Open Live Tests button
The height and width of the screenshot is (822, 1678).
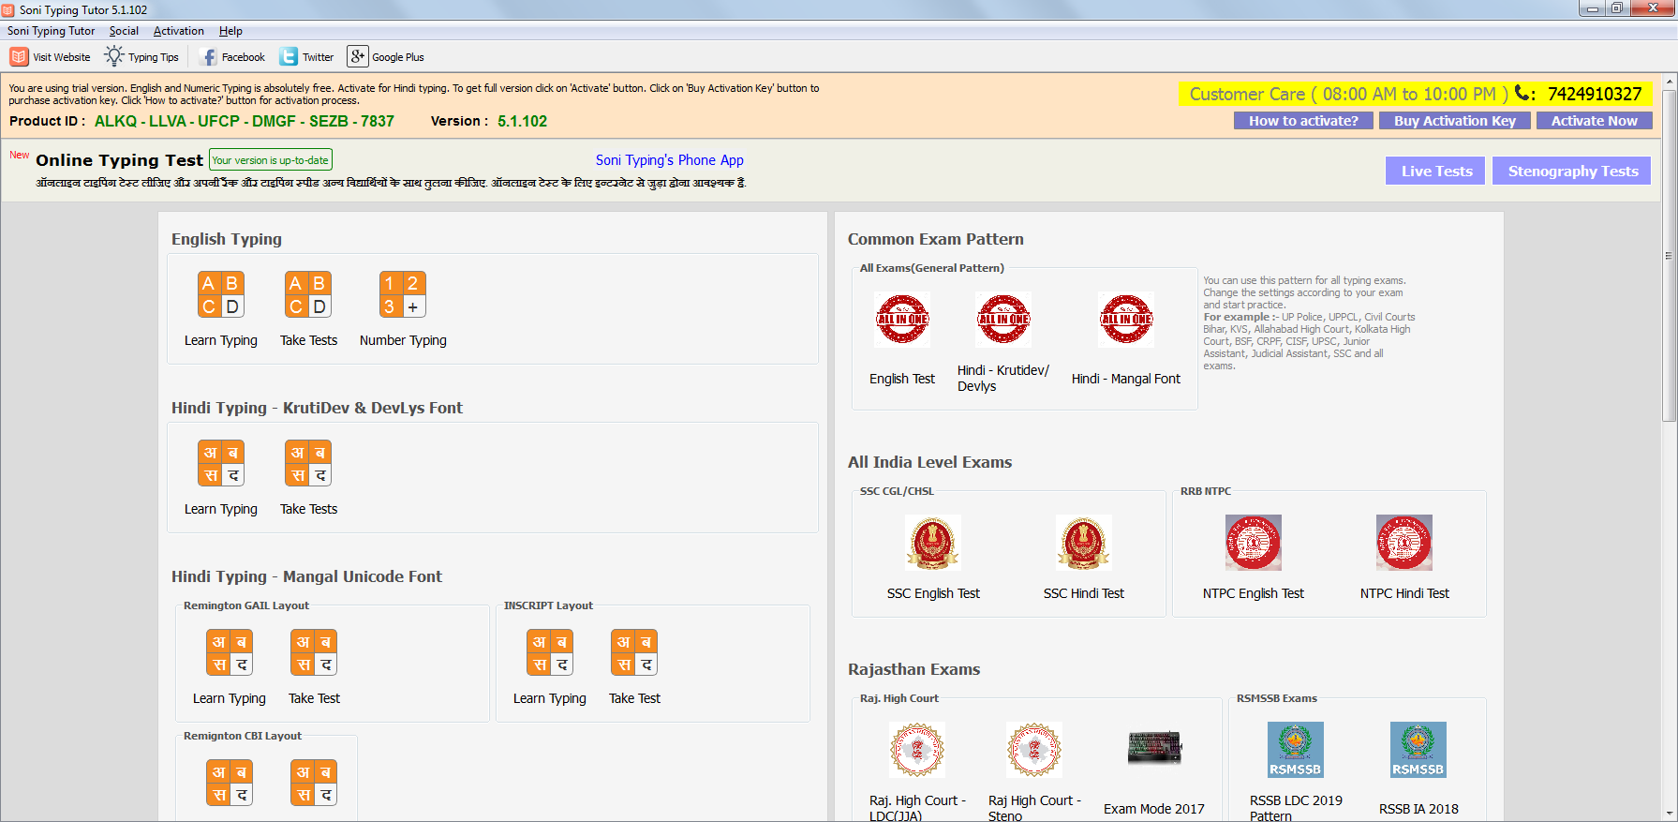(1435, 171)
